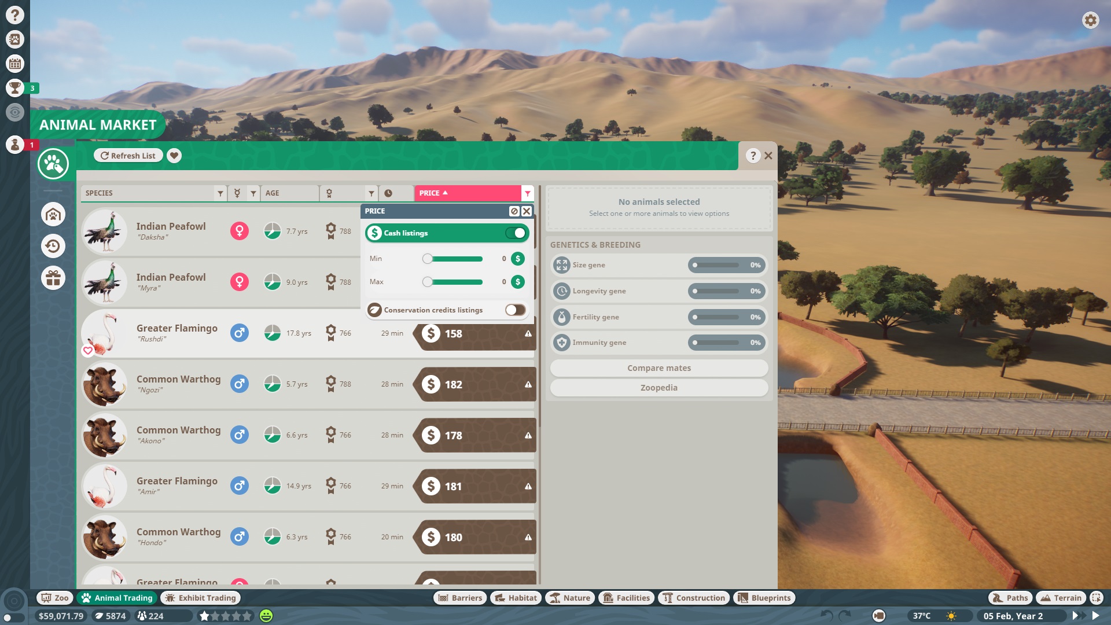1111x625 pixels.
Task: Click the 178 price for Akono
Action: pos(474,435)
